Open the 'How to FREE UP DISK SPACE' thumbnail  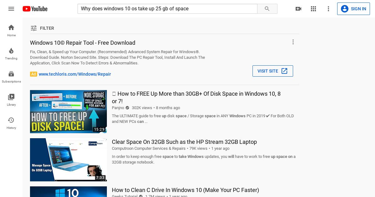[68, 112]
